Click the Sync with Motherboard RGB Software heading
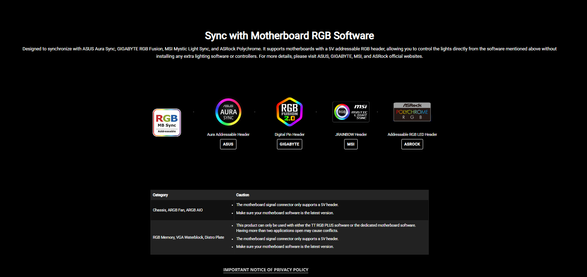 pos(289,35)
